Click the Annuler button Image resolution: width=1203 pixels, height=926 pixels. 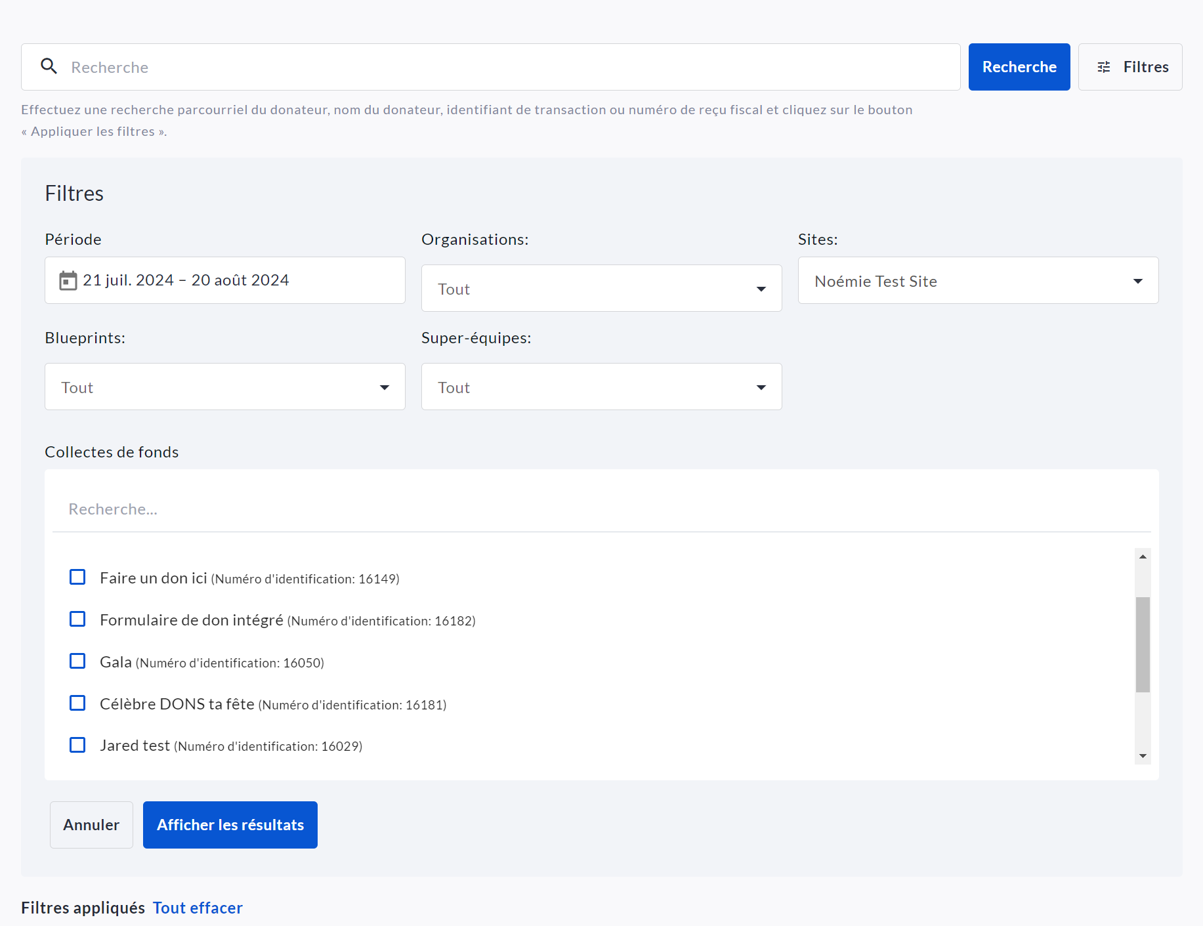pyautogui.click(x=91, y=825)
